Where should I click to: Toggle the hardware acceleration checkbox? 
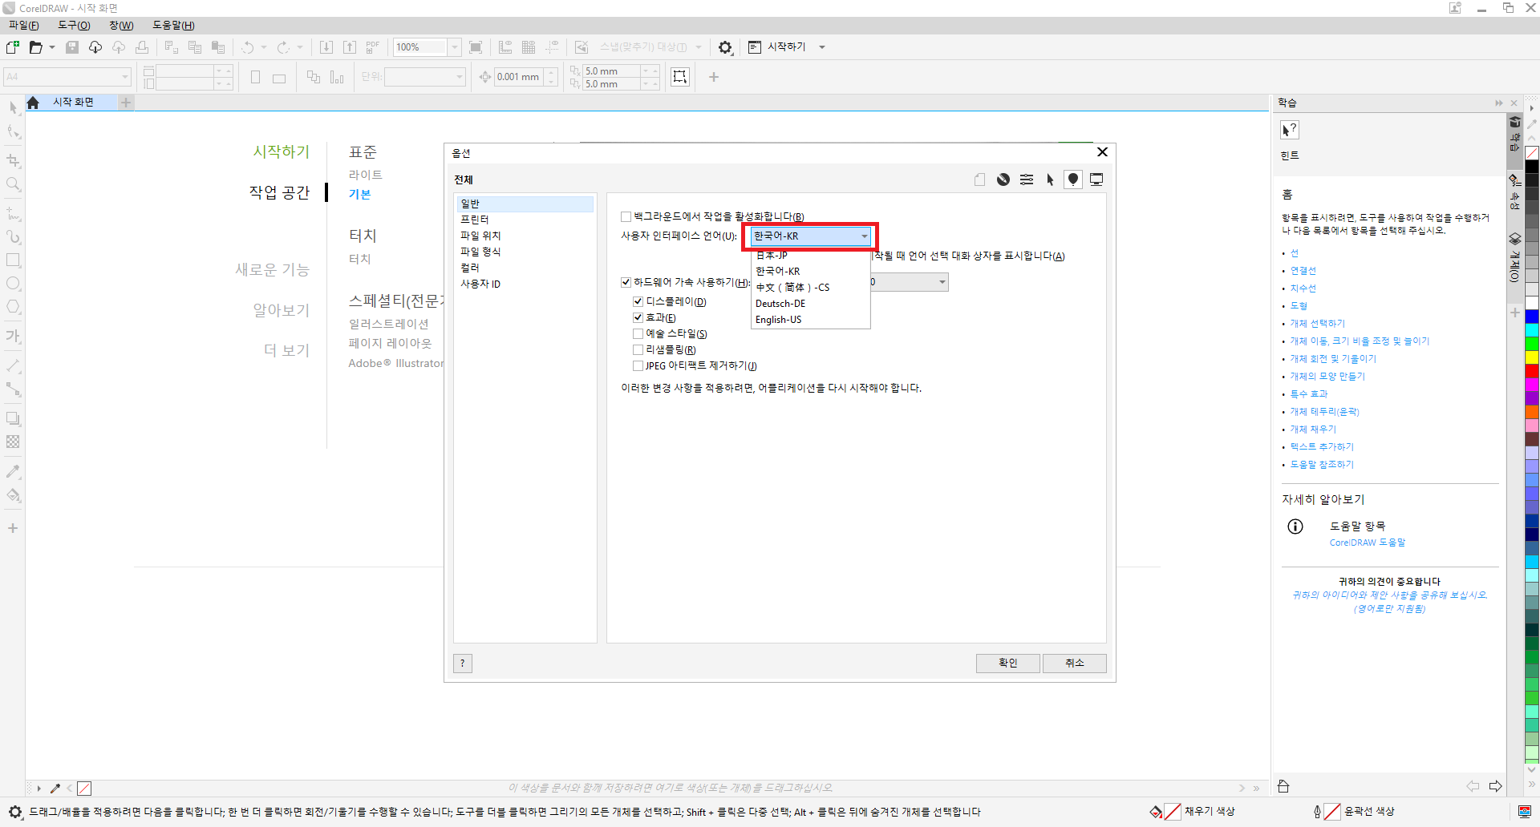coord(626,282)
